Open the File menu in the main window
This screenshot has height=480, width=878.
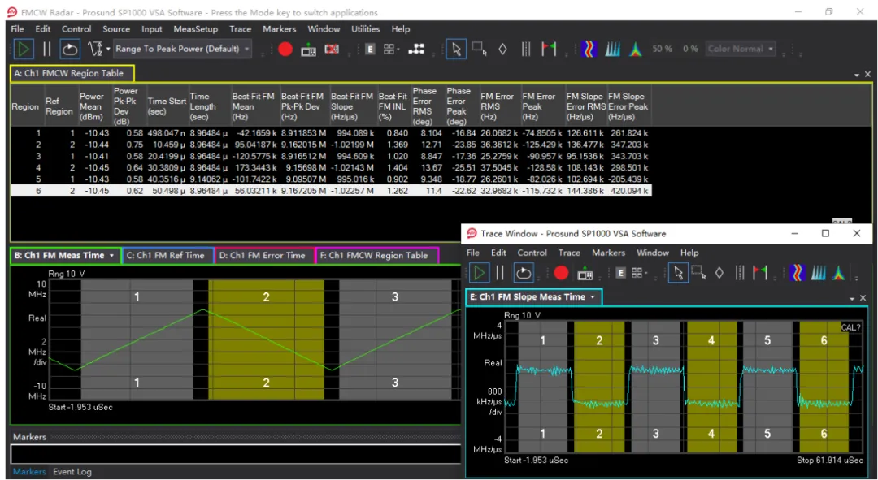17,29
